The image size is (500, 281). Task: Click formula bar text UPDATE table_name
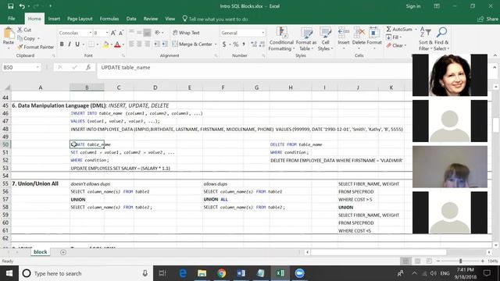(x=126, y=68)
